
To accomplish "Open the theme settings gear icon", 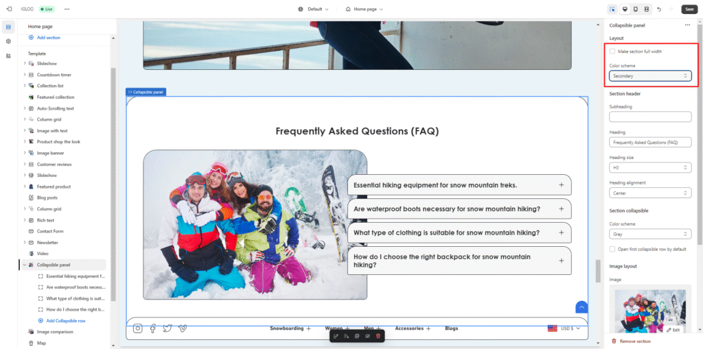I will (8, 41).
